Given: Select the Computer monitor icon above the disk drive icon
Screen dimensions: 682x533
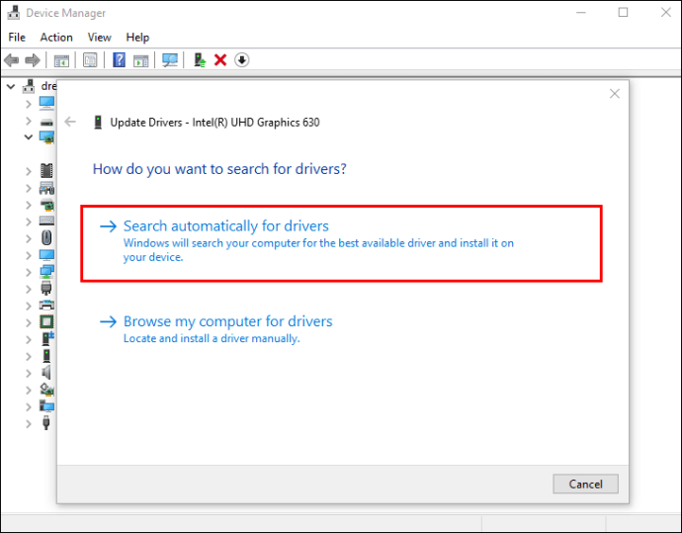Looking at the screenshot, I should pyautogui.click(x=46, y=104).
